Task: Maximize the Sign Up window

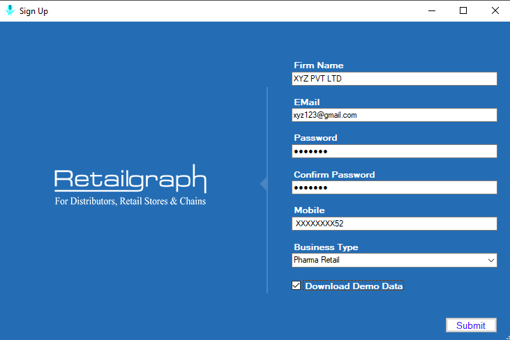Action: click(463, 10)
